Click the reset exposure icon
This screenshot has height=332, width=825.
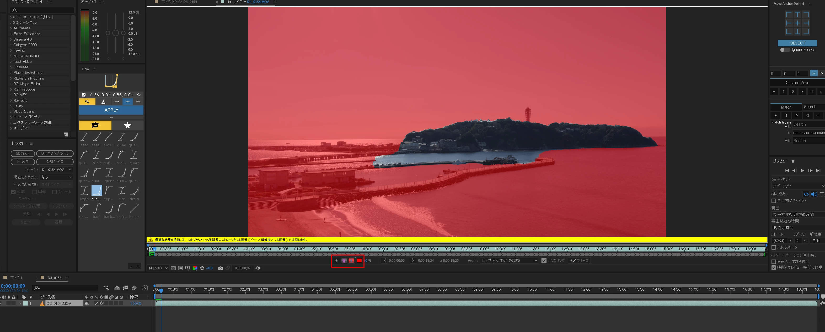point(202,268)
